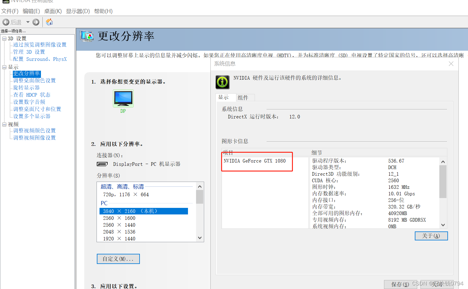The height and width of the screenshot is (289, 468).
Task: Select NVIDIA GeForce GTX 1080 item
Action: (255, 161)
